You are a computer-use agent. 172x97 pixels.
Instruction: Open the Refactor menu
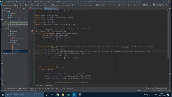pyautogui.click(x=36, y=2)
